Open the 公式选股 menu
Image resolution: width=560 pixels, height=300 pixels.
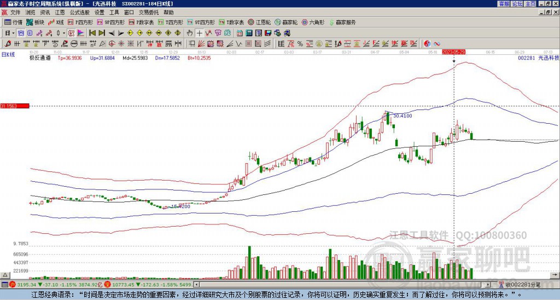(79, 12)
